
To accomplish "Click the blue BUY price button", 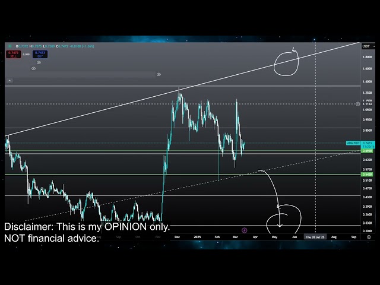I will (x=40, y=54).
